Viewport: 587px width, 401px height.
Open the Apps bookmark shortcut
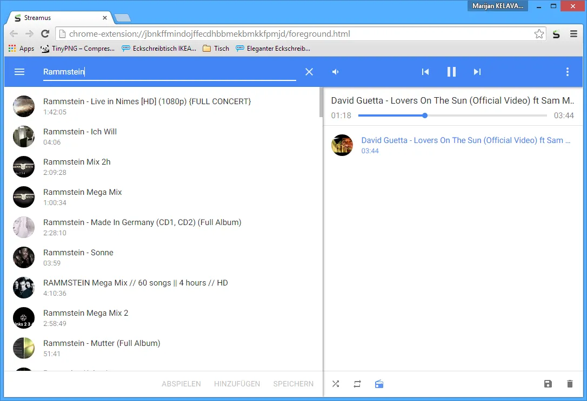(21, 49)
